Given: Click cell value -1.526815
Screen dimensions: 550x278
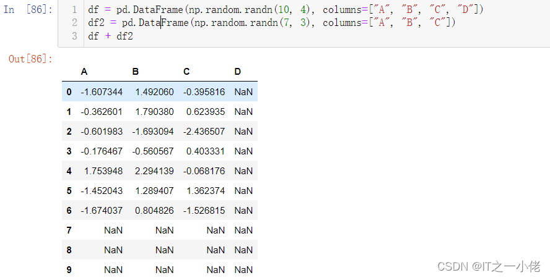Looking at the screenshot, I should point(204,211).
